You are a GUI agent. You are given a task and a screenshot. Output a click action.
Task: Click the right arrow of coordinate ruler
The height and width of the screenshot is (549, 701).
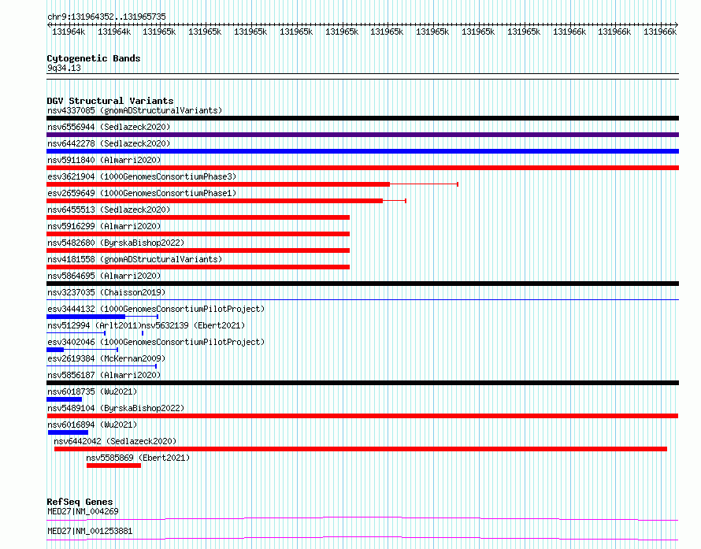(x=677, y=24)
